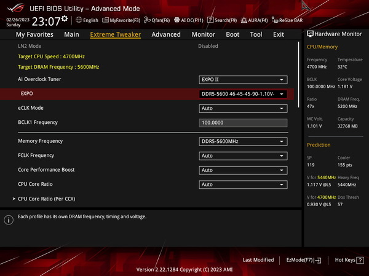Click the Capacity 32768 MB value
Viewport: 369px width, 276px height.
pyautogui.click(x=347, y=126)
